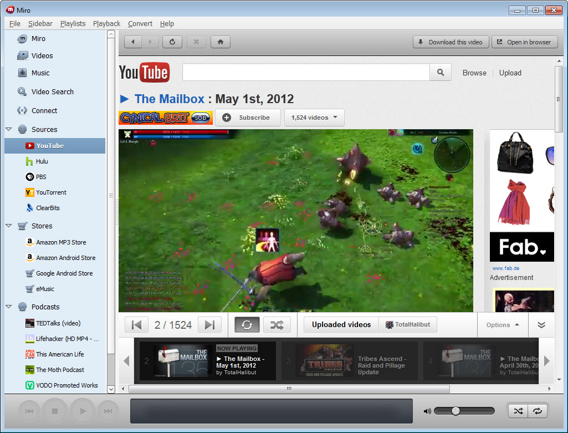Click the forward navigation arrow
Screen dimensions: 568x433
coord(150,42)
